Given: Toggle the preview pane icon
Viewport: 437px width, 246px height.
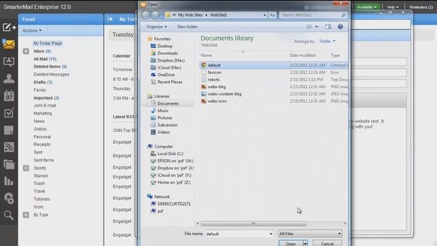Looking at the screenshot, I should coord(328,27).
